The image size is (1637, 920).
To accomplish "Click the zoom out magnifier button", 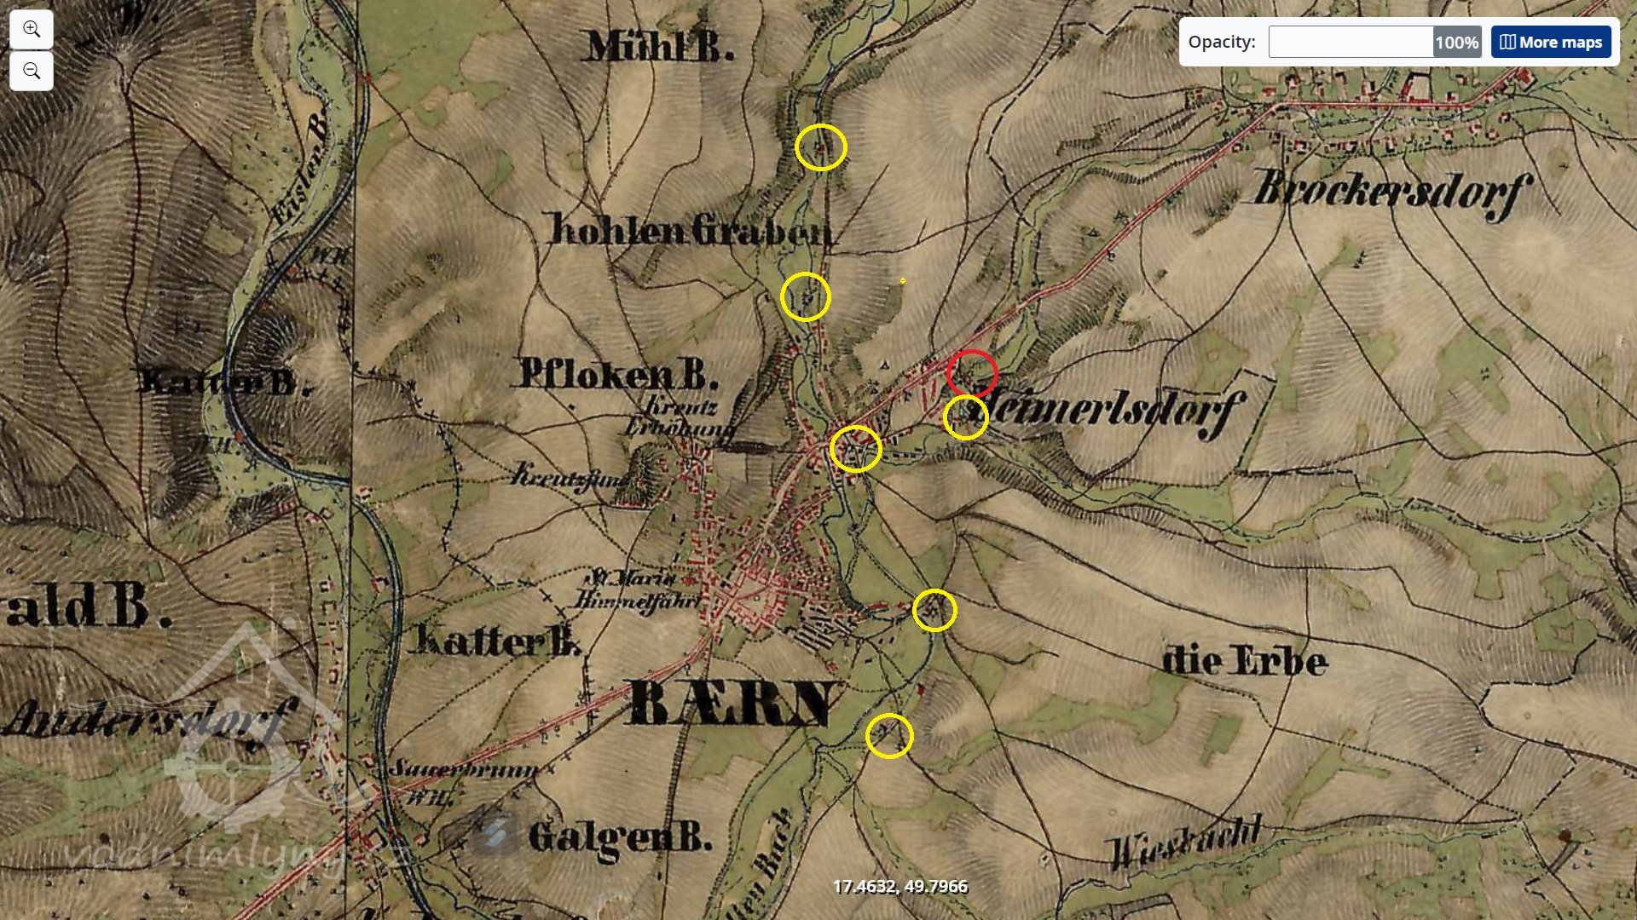I will coord(32,71).
